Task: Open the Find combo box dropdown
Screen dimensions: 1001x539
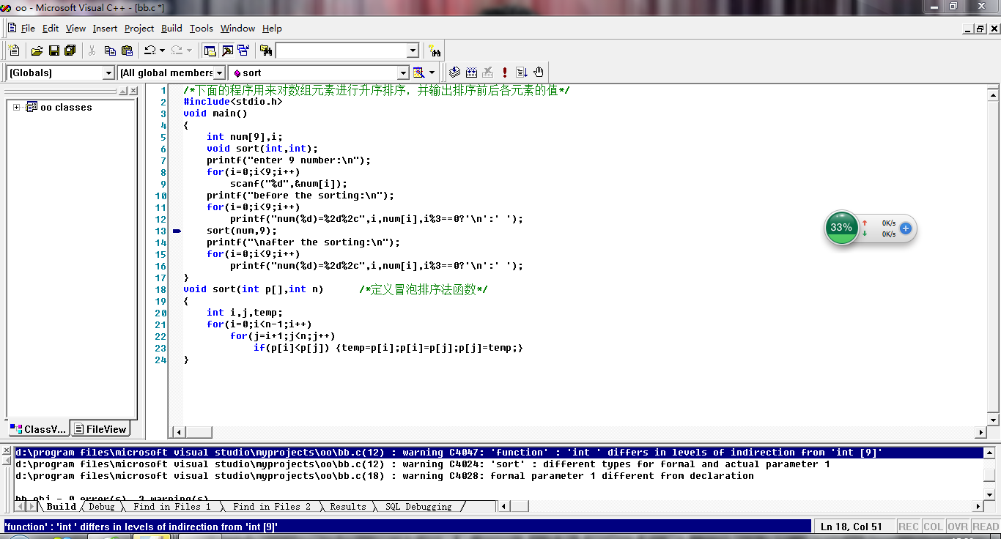Action: point(413,51)
